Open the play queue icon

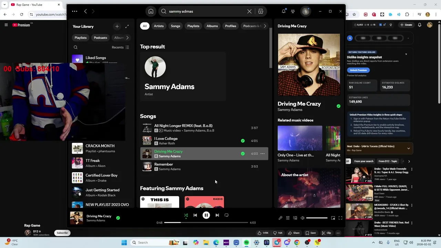tap(288, 218)
